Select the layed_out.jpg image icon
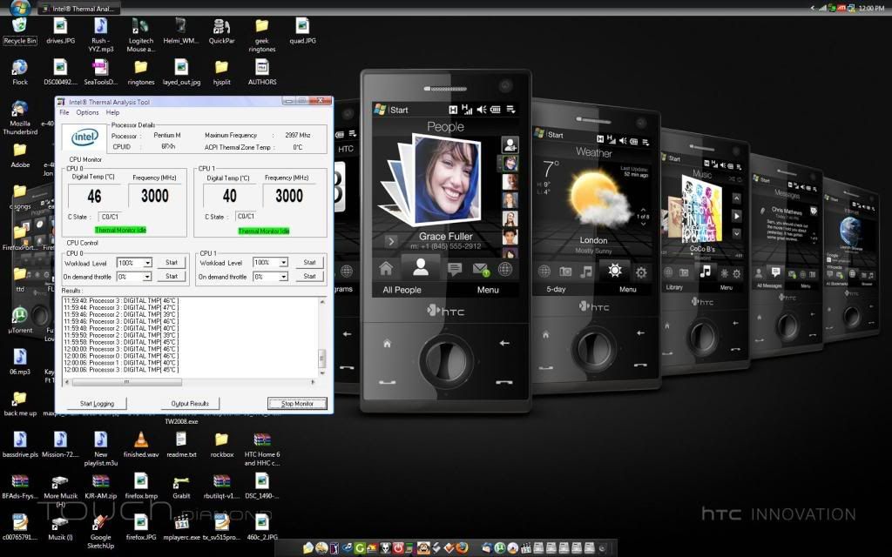892x557 pixels. pyautogui.click(x=181, y=73)
